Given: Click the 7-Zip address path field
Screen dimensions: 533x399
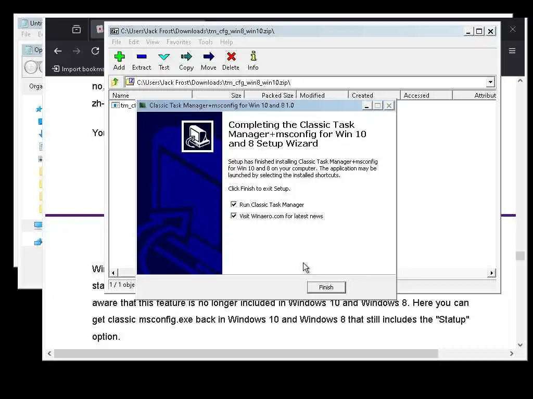Looking at the screenshot, I should (x=306, y=83).
